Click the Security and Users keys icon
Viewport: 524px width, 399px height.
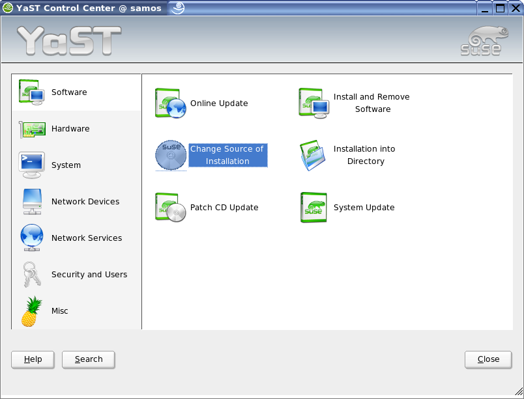32,274
